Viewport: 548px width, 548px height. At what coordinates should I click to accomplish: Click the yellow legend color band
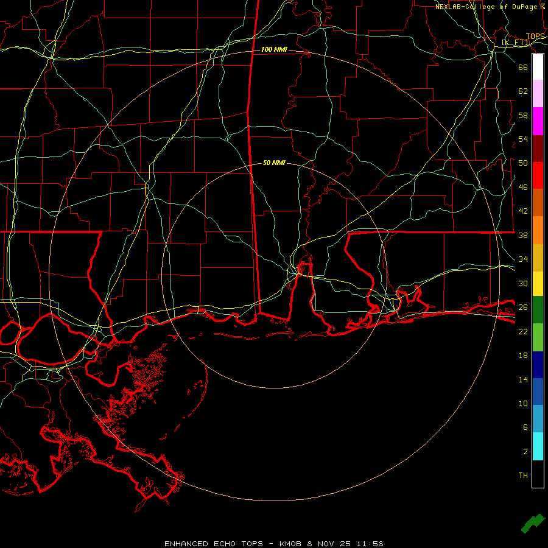coord(538,284)
